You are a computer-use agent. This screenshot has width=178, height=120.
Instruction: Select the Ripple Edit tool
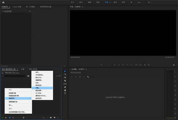click(65, 77)
